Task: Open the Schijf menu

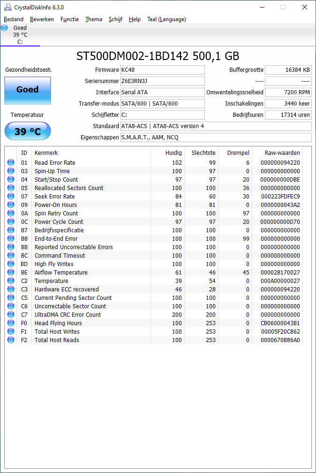Action: [115, 19]
